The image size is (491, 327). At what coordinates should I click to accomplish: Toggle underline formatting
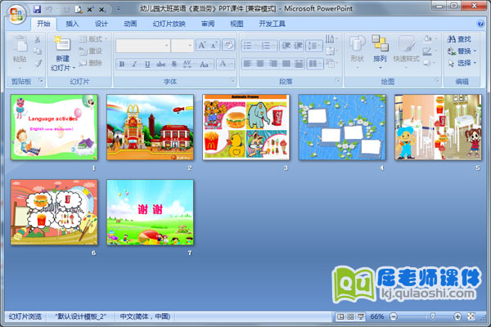[146, 63]
